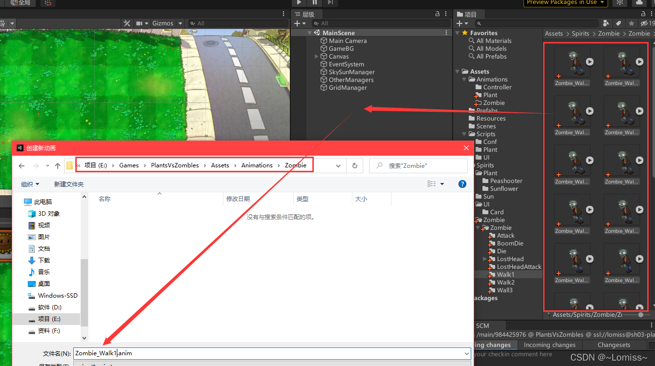Screen dimensions: 655x366
Task: Click Up one level arrow in dialog
Action: point(58,166)
